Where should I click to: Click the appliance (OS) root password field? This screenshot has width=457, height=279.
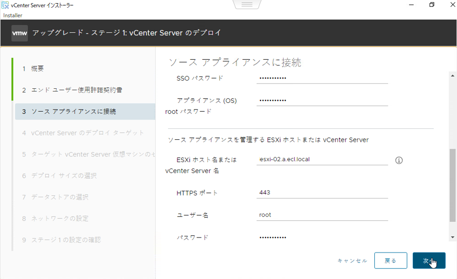coord(322,100)
